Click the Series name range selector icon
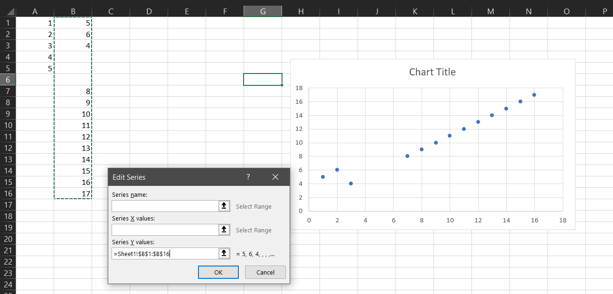This screenshot has width=613, height=294. pyautogui.click(x=224, y=206)
